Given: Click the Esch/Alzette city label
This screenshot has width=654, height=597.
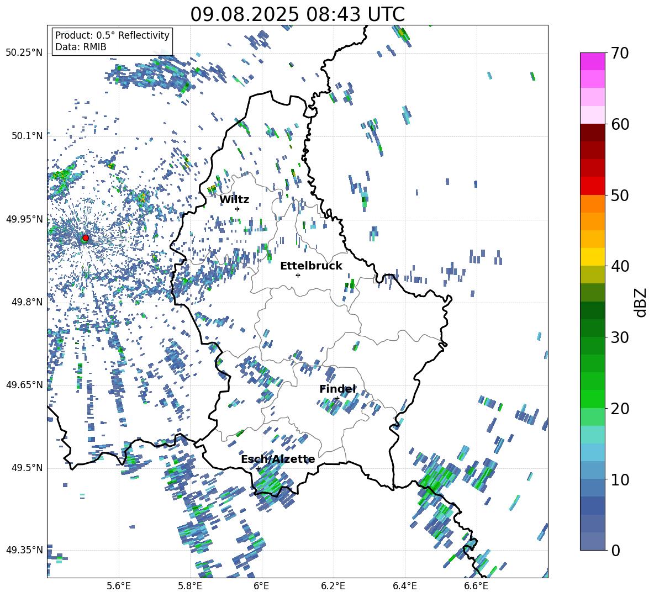Looking at the screenshot, I should click(x=278, y=459).
